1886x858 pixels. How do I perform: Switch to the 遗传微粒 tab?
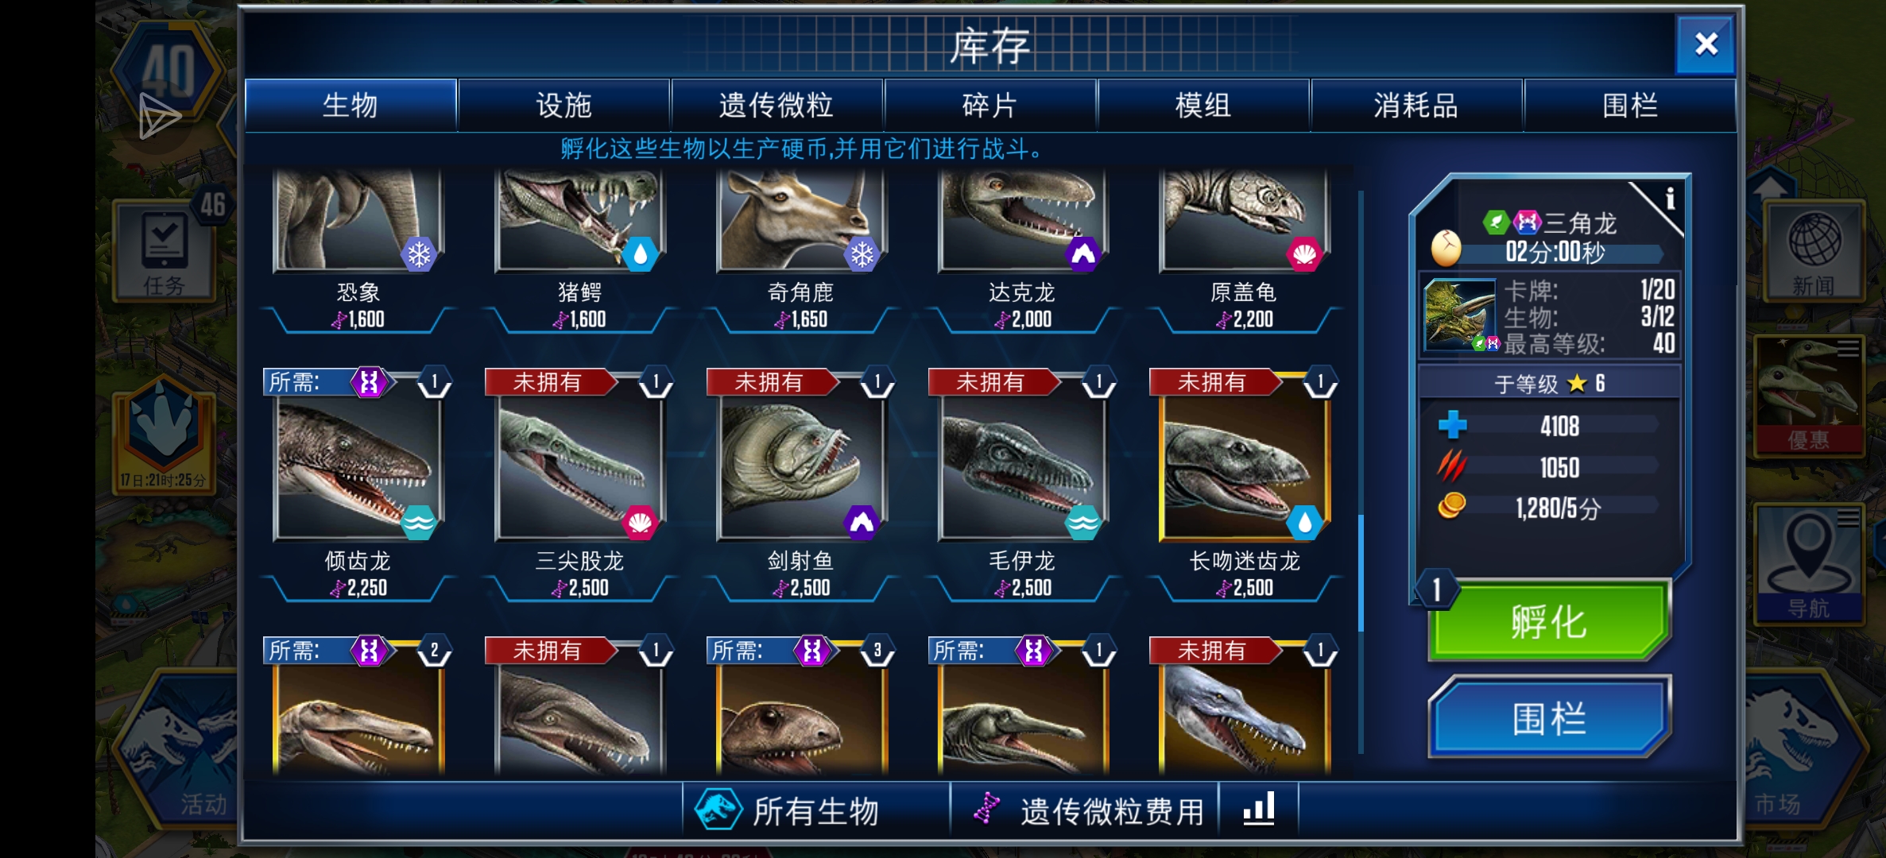[x=776, y=105]
